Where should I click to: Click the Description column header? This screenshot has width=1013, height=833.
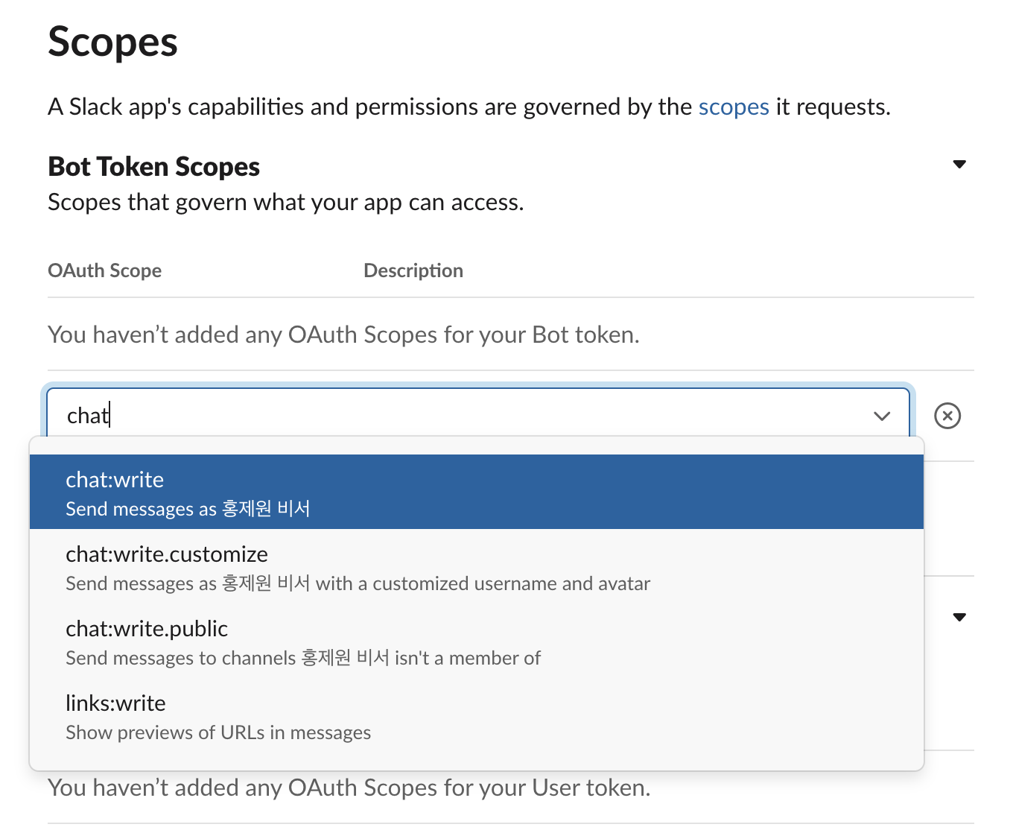pos(413,270)
